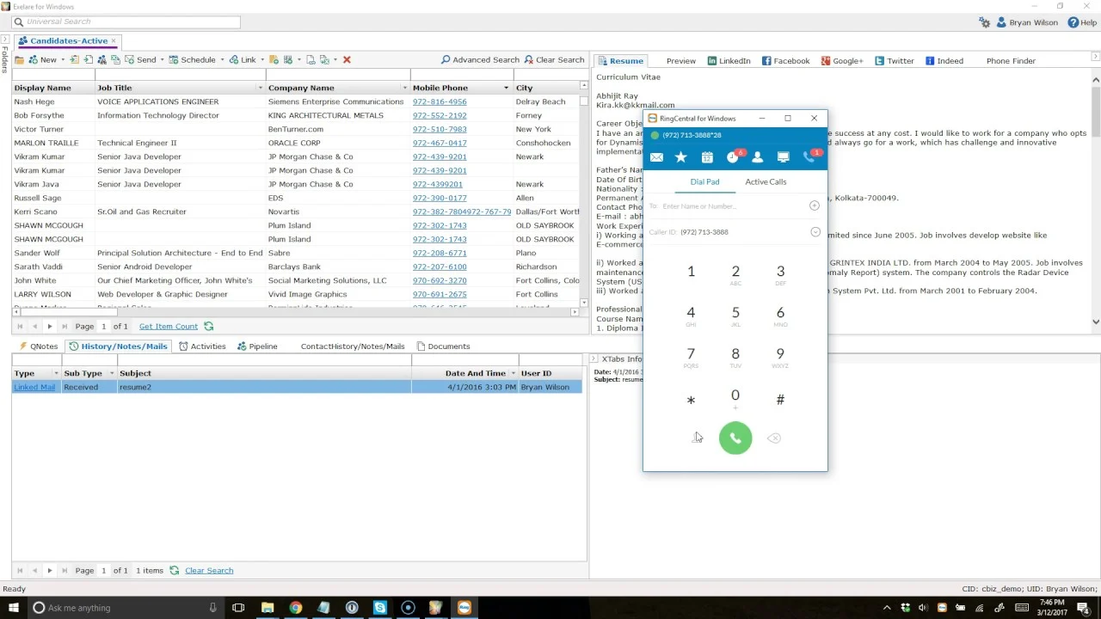Click the Get Item Count link
The width and height of the screenshot is (1101, 619).
169,327
